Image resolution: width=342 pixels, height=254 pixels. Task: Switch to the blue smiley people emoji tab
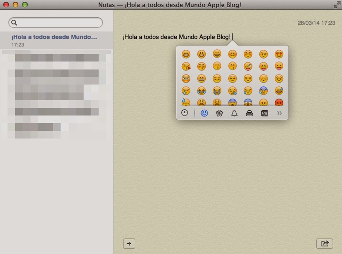click(204, 113)
